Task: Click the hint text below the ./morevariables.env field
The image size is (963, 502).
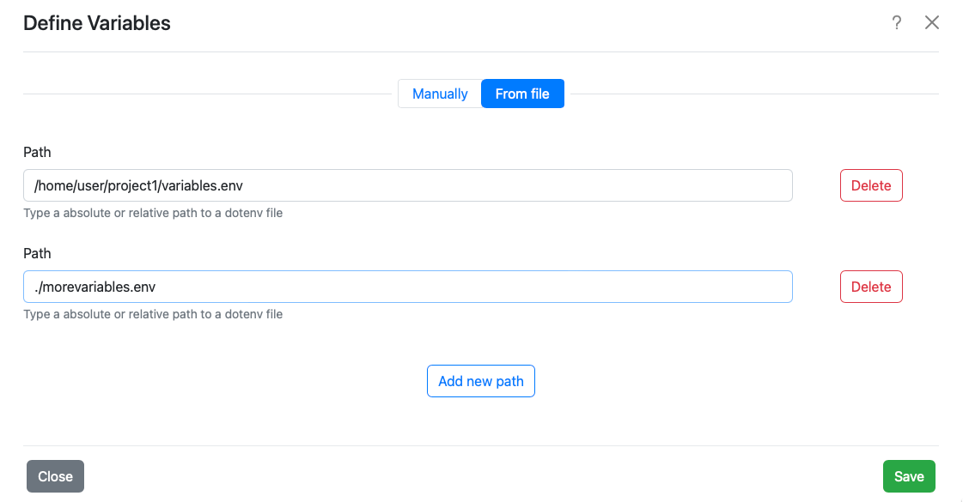Action: point(153,314)
